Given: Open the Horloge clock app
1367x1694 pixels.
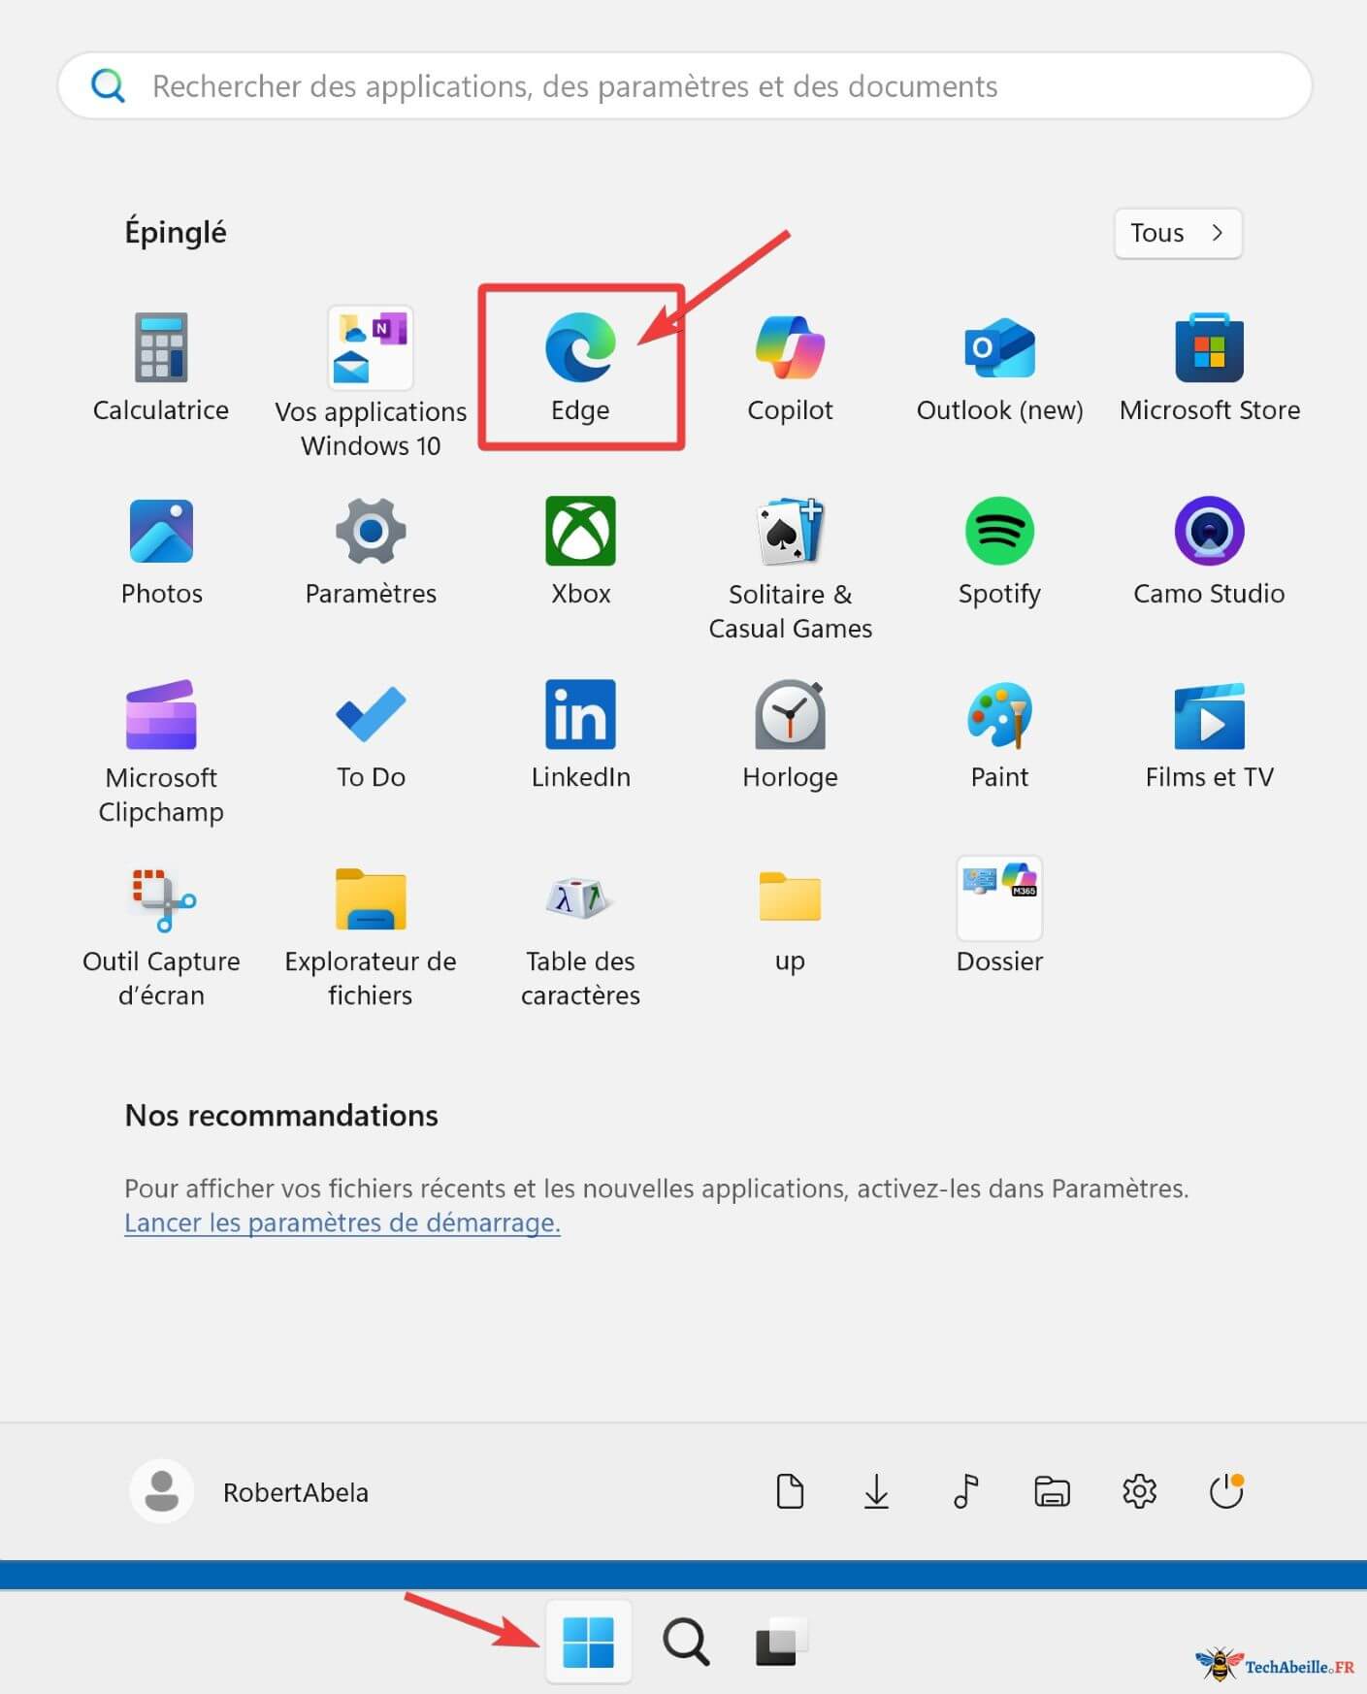Looking at the screenshot, I should (x=790, y=735).
